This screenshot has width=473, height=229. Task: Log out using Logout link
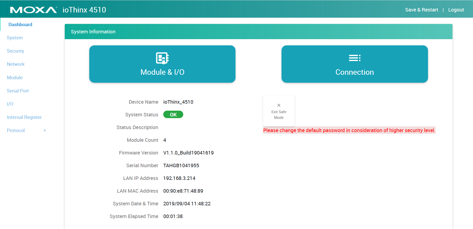[x=456, y=10]
